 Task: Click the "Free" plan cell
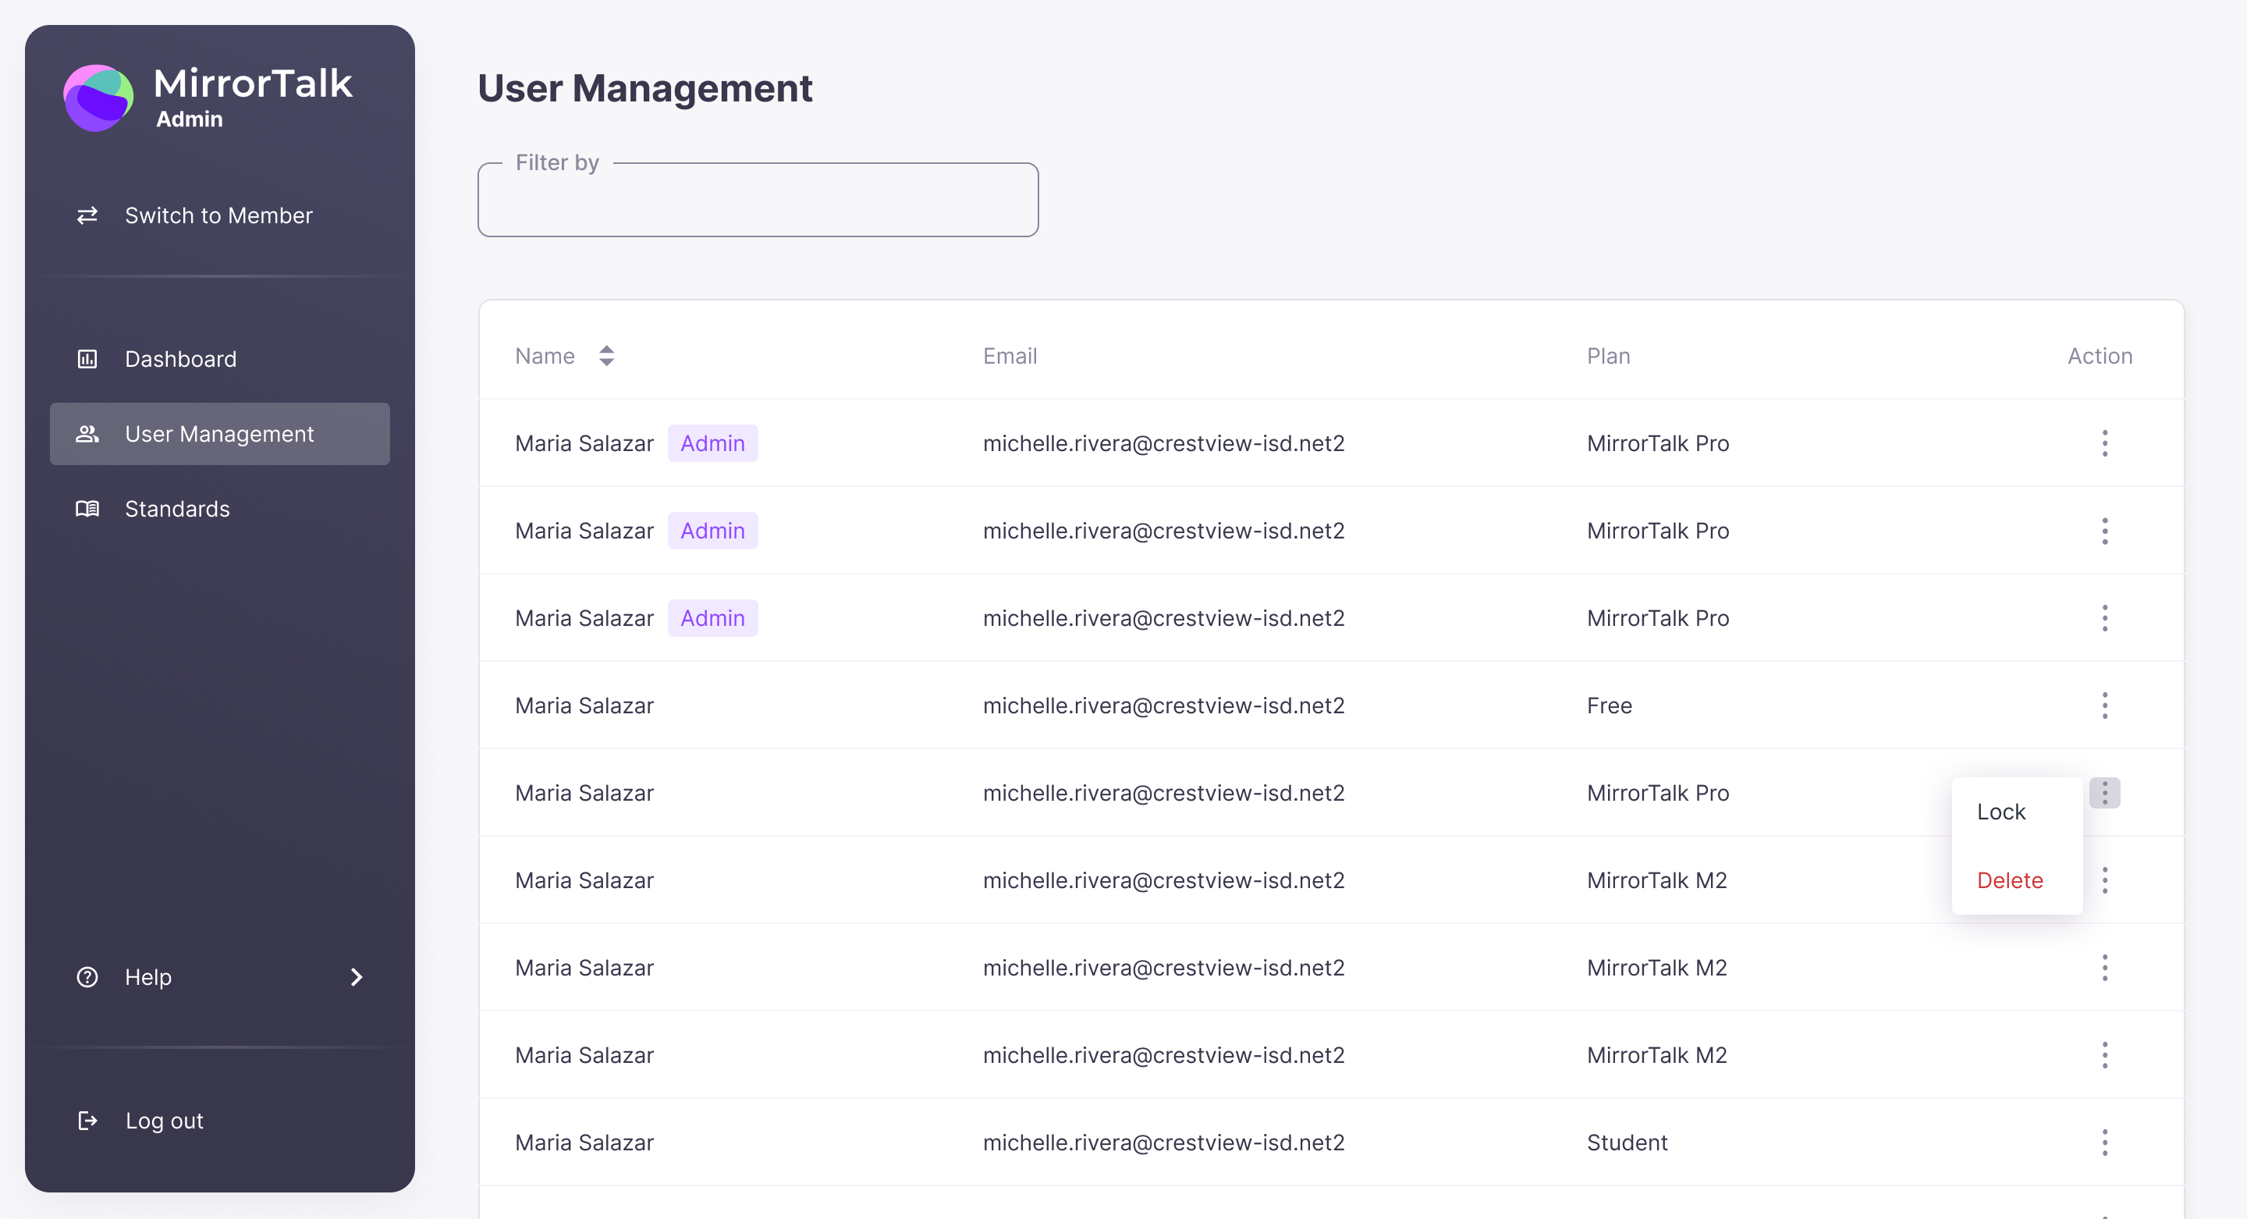point(1610,705)
